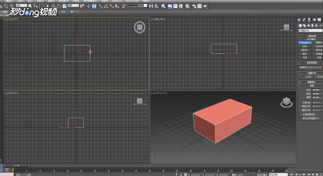Screen dimensions: 323x176
Task: Toggle the 3D Snaps button
Action: pyautogui.click(x=101, y=6)
